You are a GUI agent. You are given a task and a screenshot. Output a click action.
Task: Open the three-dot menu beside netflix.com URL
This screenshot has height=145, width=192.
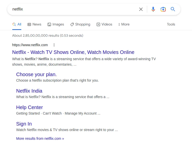[x=54, y=45]
